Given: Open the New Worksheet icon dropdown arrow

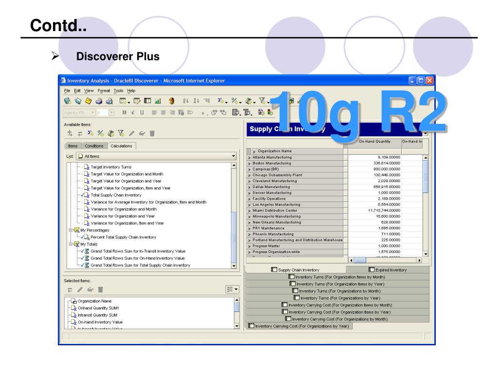Looking at the screenshot, I should click(128, 102).
